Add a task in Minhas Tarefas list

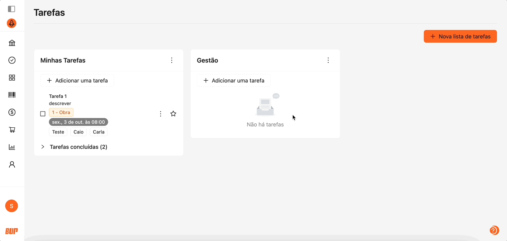pyautogui.click(x=77, y=81)
